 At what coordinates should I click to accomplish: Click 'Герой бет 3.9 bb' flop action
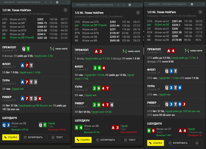coord(94,75)
